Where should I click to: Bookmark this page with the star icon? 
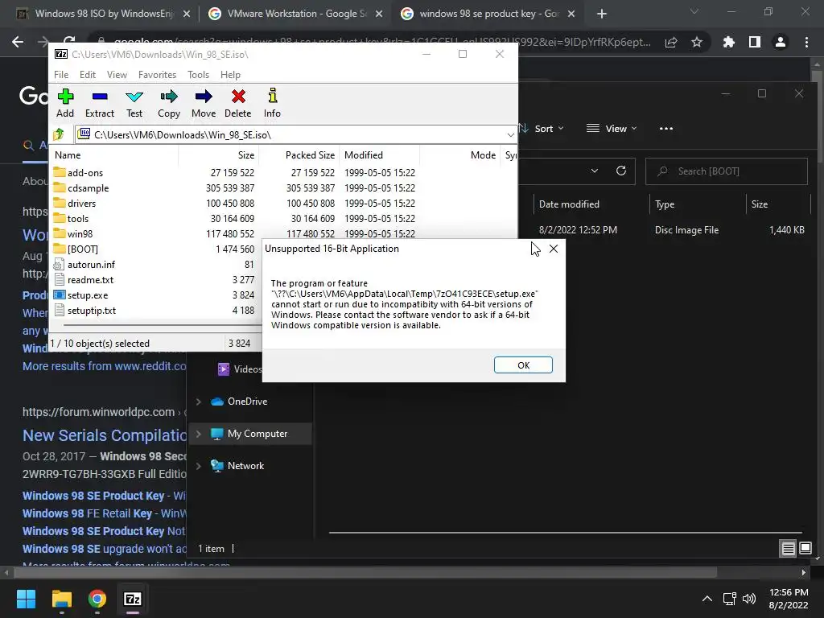[x=697, y=42]
